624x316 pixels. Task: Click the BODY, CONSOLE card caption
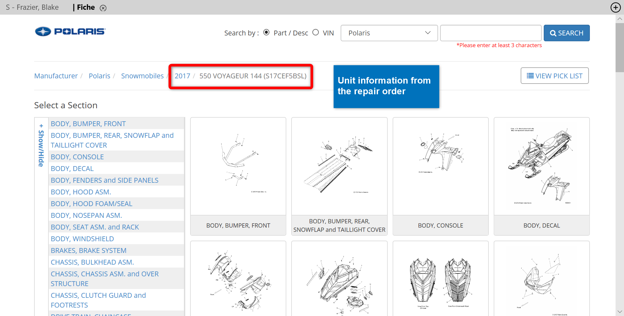pyautogui.click(x=441, y=225)
